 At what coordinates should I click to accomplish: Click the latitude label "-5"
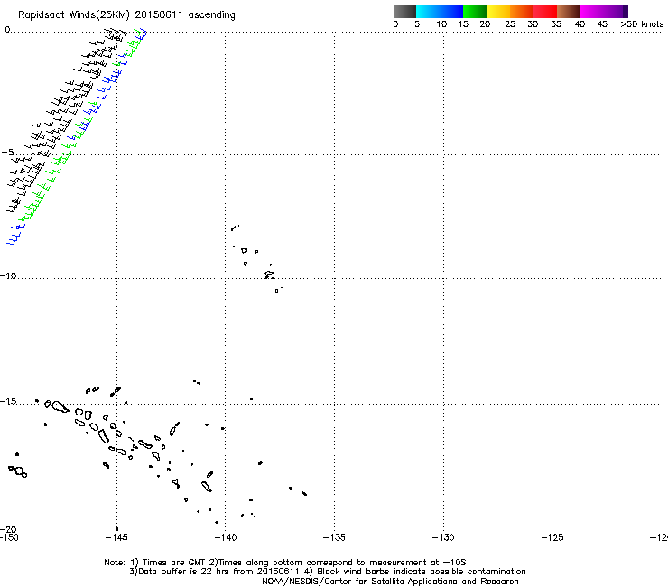point(7,153)
